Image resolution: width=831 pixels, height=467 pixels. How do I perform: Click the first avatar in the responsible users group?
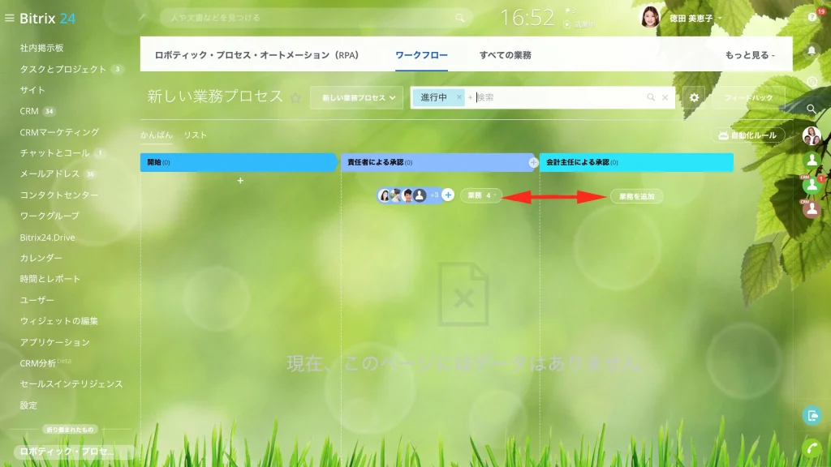click(384, 195)
